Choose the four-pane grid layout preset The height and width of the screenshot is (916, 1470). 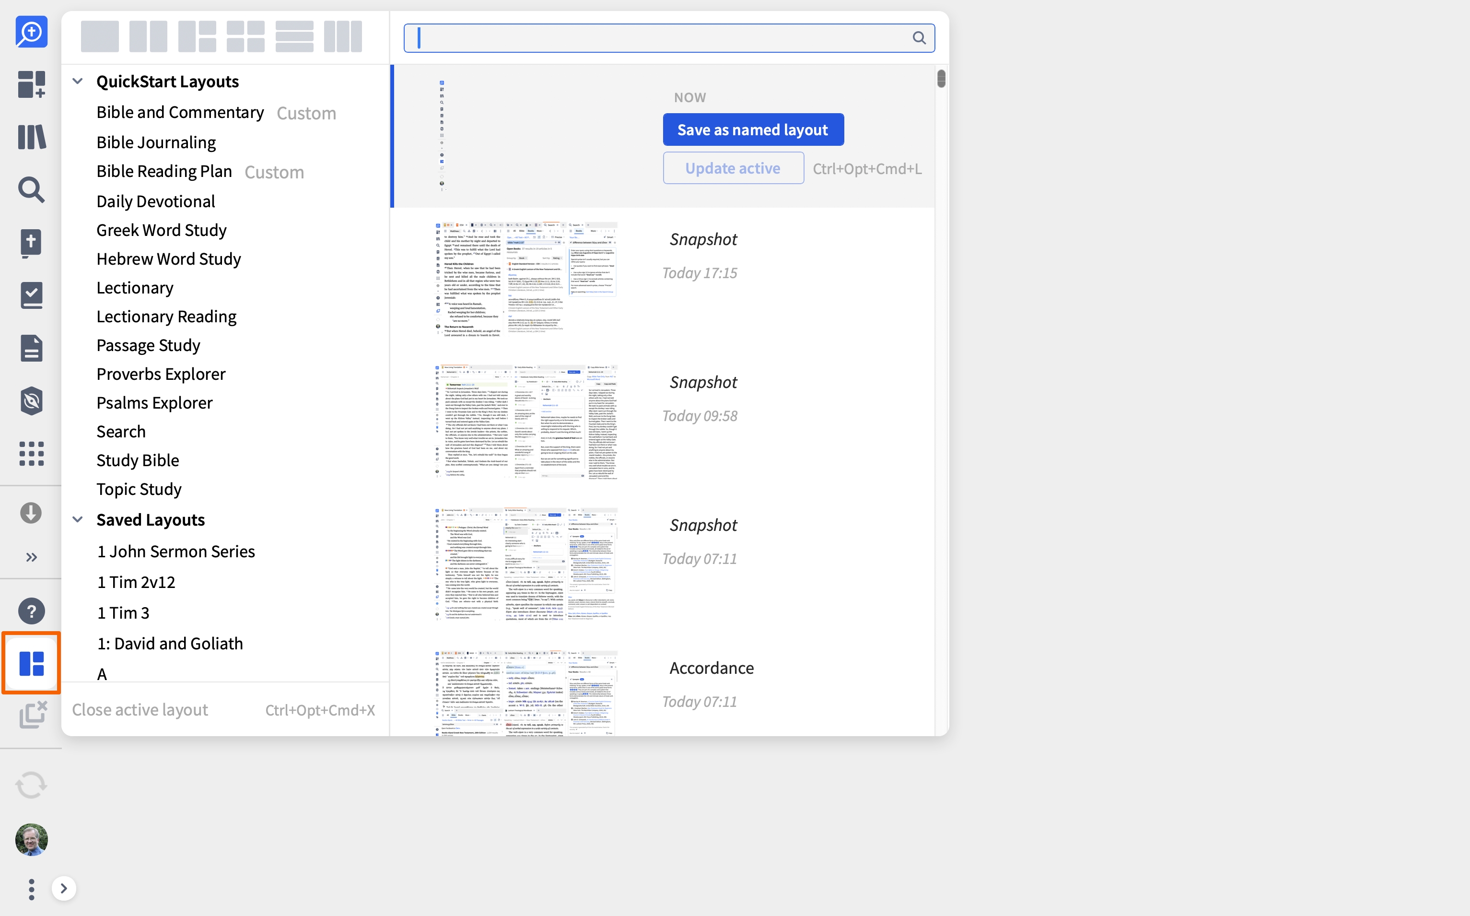click(x=246, y=37)
